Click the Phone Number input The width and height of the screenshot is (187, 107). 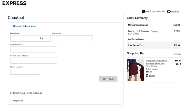coord(25,72)
